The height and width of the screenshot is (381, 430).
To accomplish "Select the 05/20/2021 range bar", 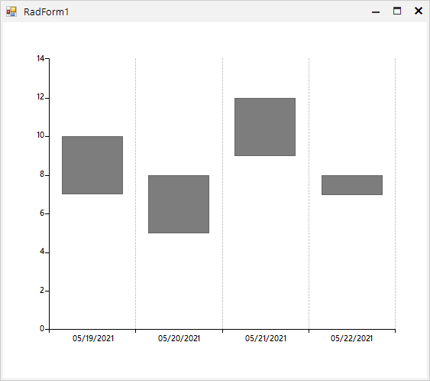I will pyautogui.click(x=179, y=204).
